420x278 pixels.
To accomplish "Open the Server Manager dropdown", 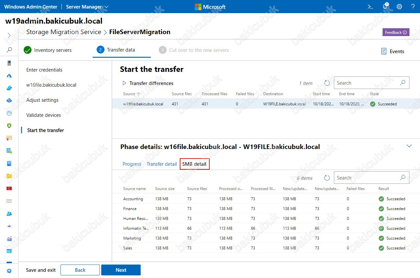I will tap(87, 7).
